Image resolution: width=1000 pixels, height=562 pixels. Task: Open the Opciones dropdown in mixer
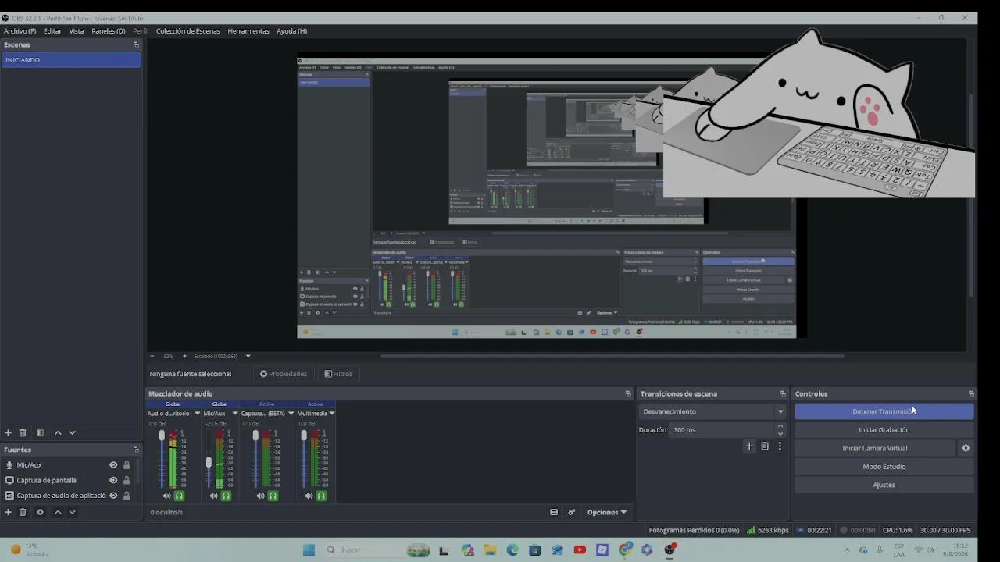coord(607,512)
